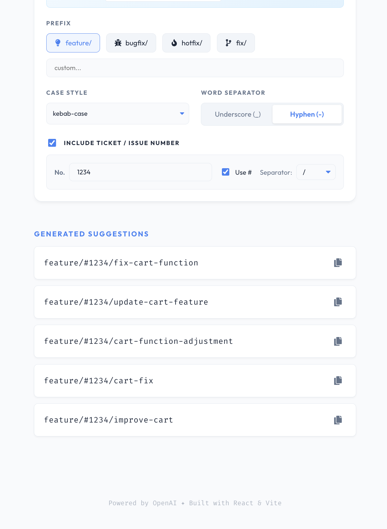The image size is (387, 529).
Task: Copy the fix-cart-function branch name
Action: (x=338, y=263)
